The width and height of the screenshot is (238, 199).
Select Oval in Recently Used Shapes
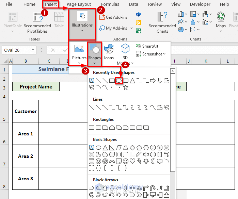119,81
